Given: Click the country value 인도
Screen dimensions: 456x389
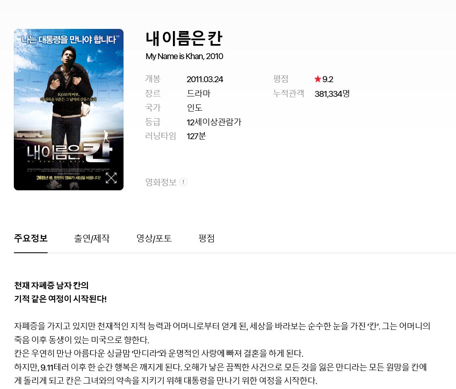Looking at the screenshot, I should tap(195, 108).
